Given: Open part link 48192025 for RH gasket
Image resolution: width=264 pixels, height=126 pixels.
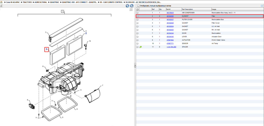Looking at the screenshot, I should coord(170,30).
